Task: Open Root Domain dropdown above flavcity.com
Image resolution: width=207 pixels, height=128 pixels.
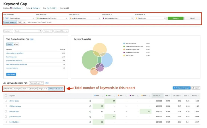Action: (x=140, y=15)
